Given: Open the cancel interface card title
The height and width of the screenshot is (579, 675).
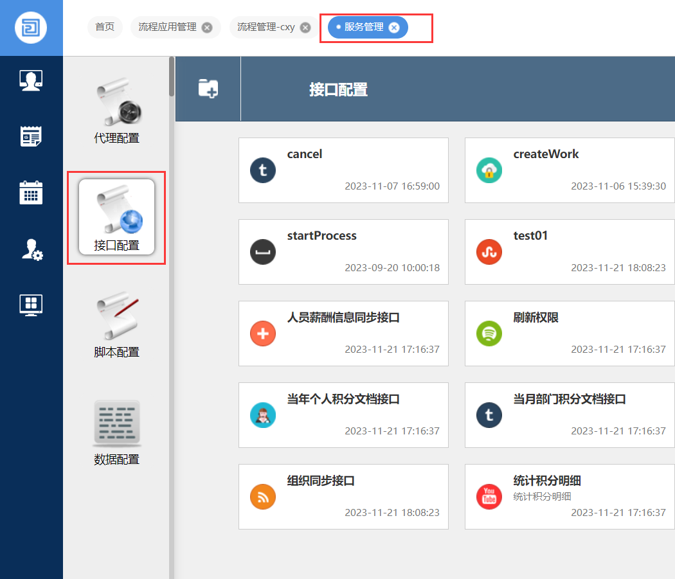Looking at the screenshot, I should pos(304,154).
